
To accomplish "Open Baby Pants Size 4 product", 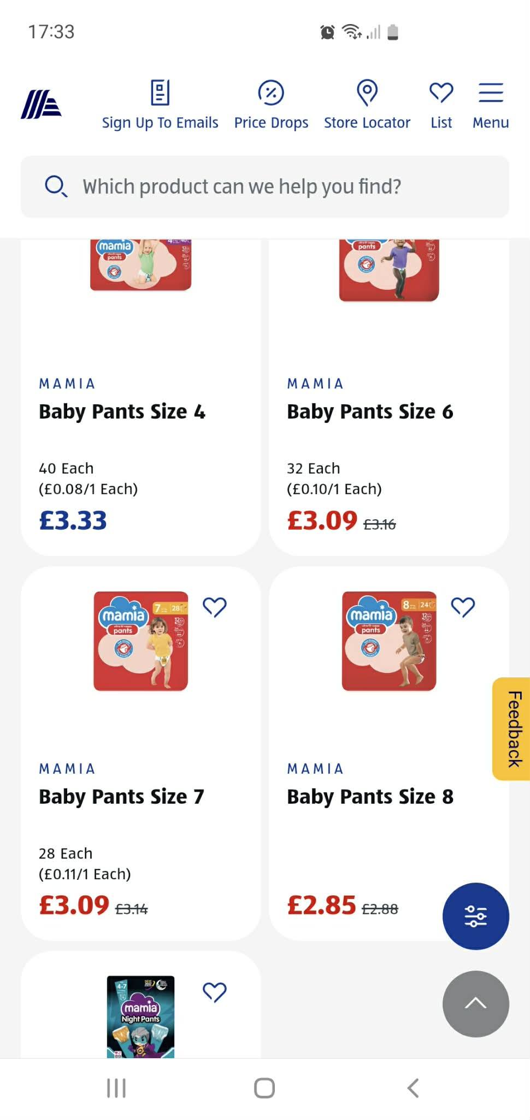I will [x=122, y=411].
